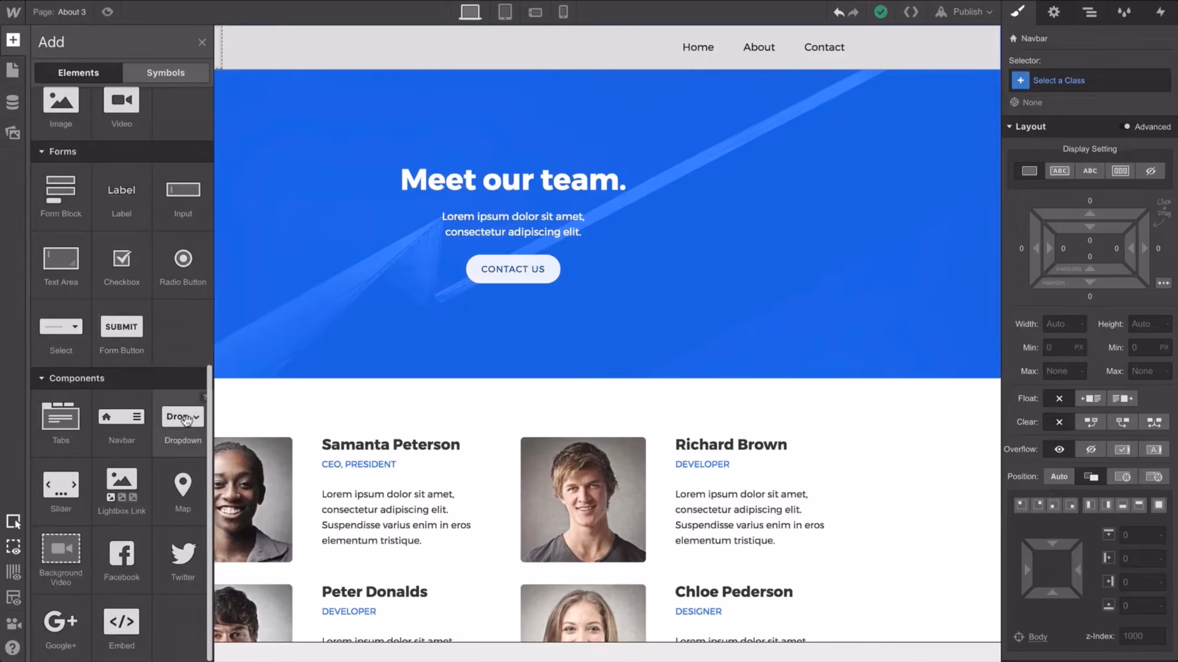Add an Embed code component
Screen dimensions: 1178x662
[121, 629]
